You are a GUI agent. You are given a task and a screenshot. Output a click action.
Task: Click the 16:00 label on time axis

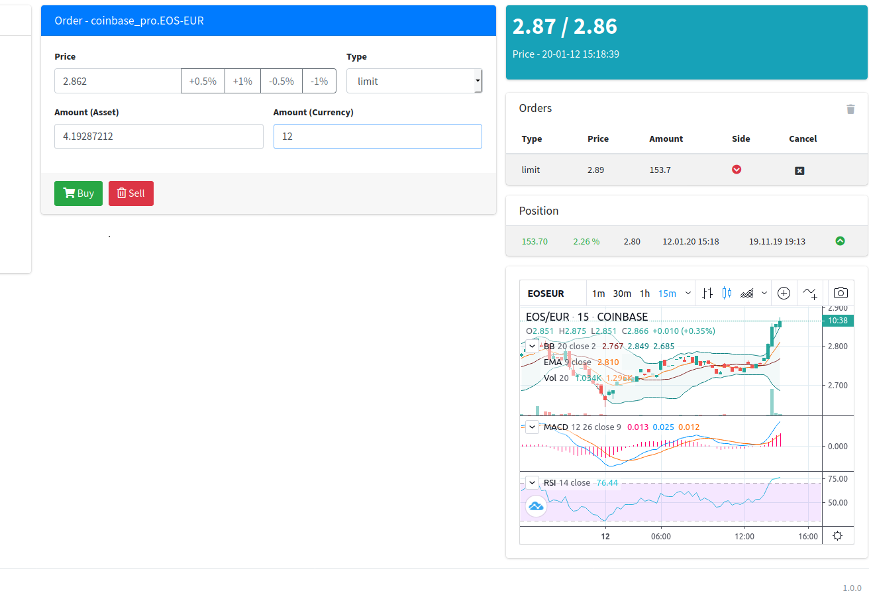[x=808, y=536]
